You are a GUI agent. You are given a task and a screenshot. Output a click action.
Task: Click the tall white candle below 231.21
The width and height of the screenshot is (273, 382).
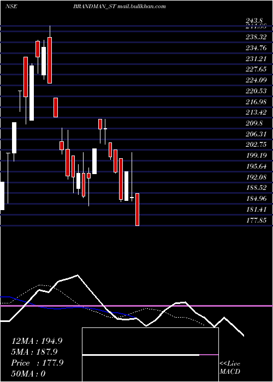pos(32,93)
